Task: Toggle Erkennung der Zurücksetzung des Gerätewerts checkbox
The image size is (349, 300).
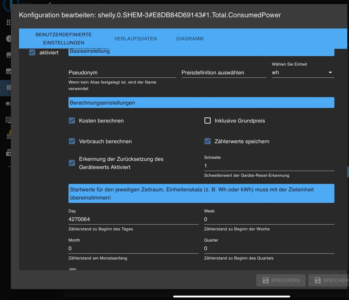Action: coord(72,163)
